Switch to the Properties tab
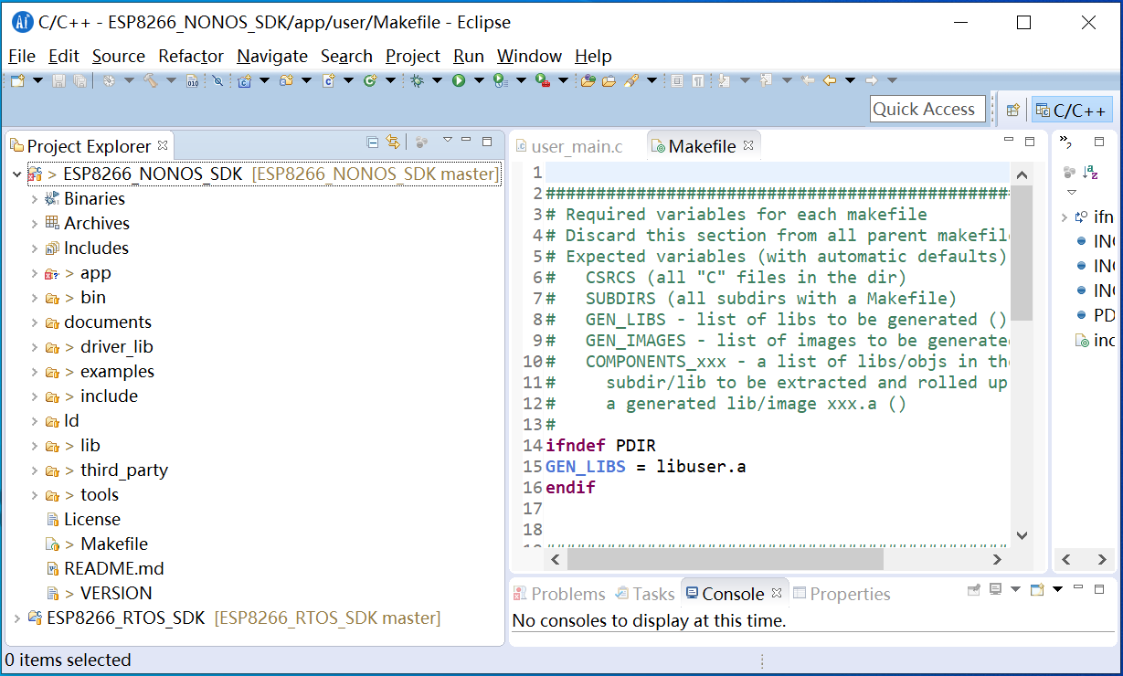The width and height of the screenshot is (1123, 676). 841,594
